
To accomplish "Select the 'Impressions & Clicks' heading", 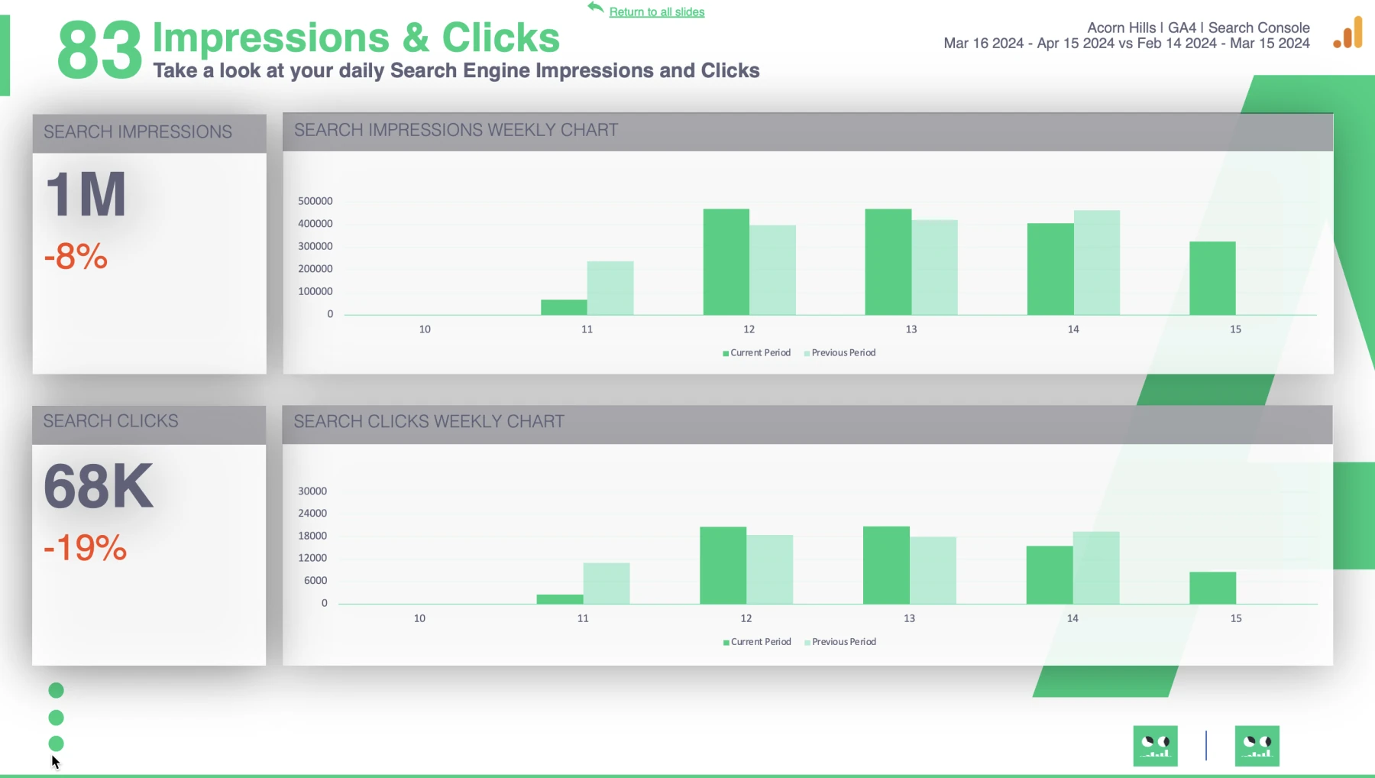I will click(x=356, y=37).
